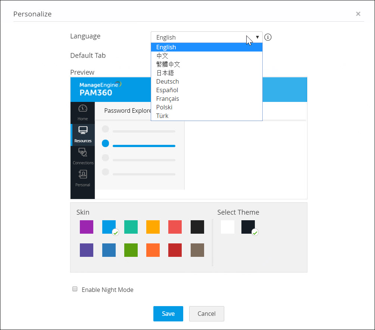Click the Resources monitor icon in the preview
The width and height of the screenshot is (375, 330).
(83, 130)
